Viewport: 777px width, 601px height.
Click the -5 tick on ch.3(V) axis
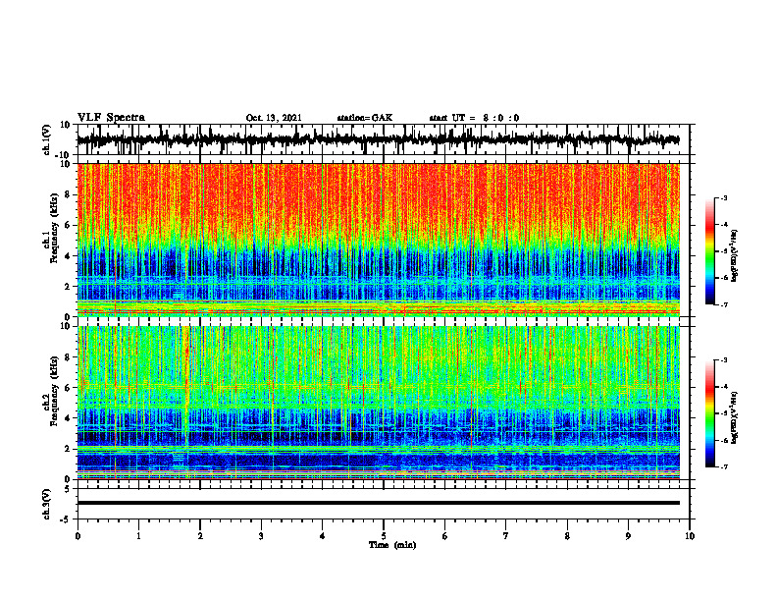click(66, 519)
